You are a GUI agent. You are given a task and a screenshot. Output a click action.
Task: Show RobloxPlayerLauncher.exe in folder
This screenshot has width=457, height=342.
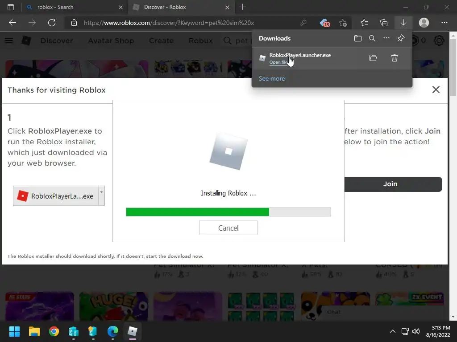[x=373, y=58]
